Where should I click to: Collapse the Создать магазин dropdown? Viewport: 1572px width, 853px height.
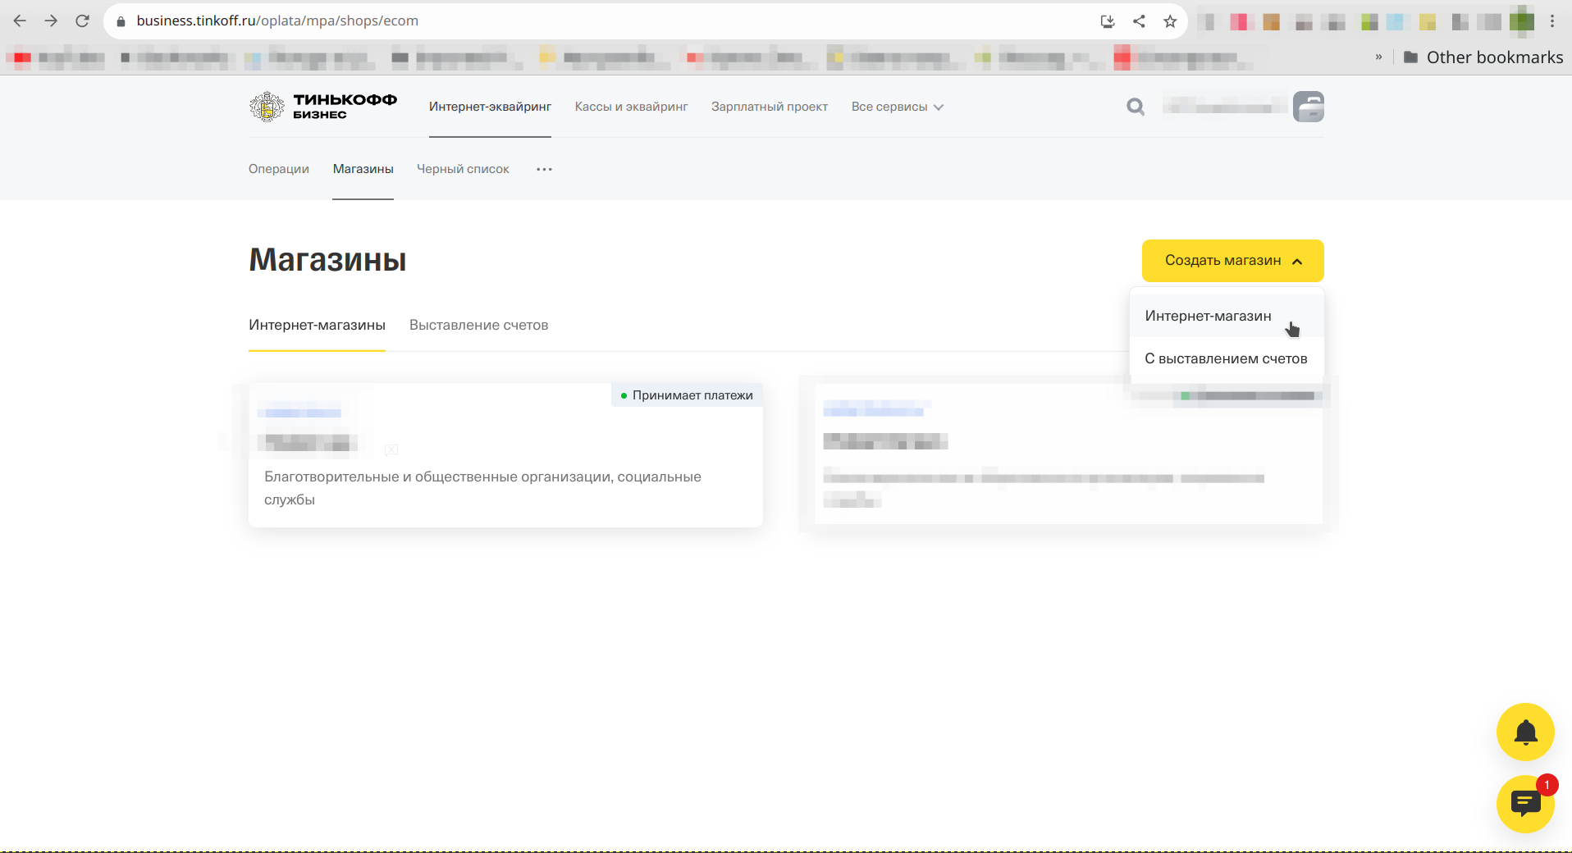click(x=1232, y=261)
